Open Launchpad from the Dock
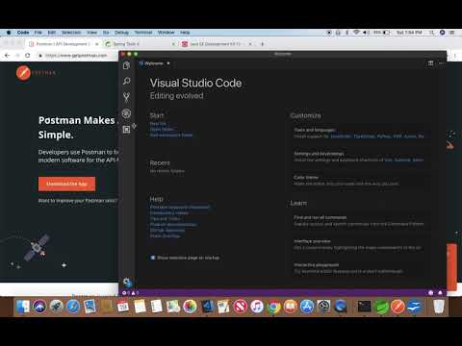The height and width of the screenshot is (346, 462). (56, 307)
